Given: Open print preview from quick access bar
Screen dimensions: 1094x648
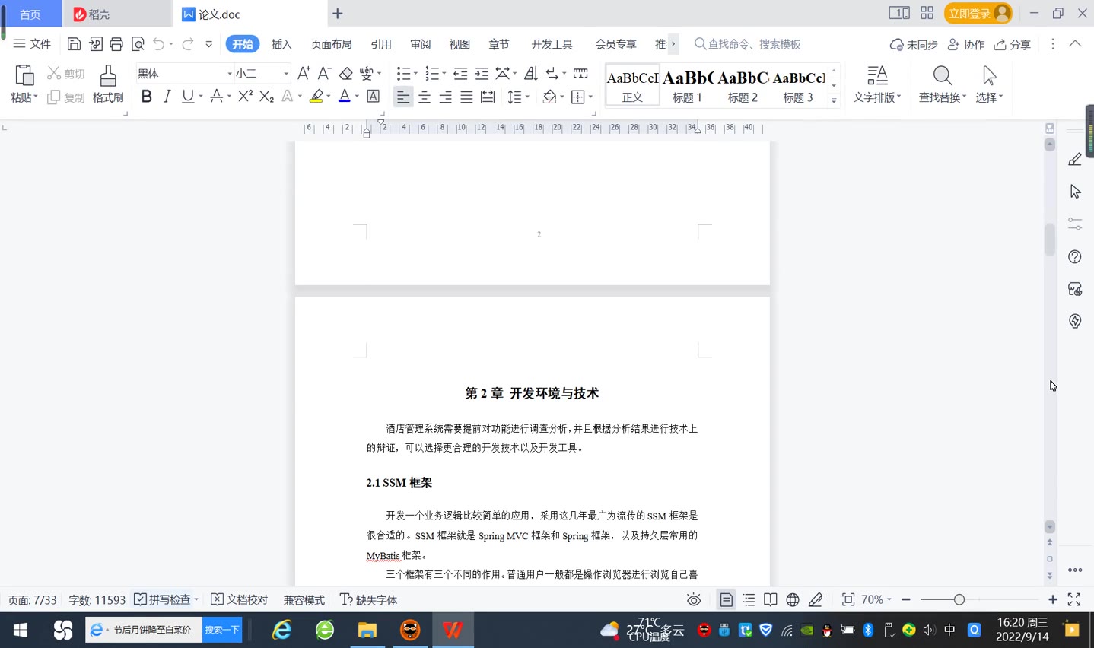Looking at the screenshot, I should (138, 44).
